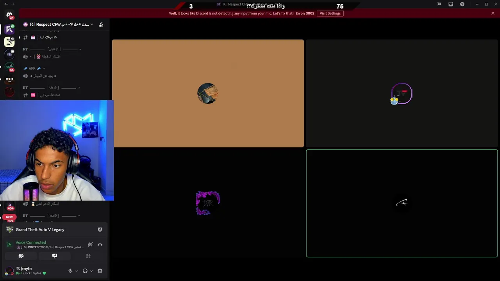
Task: Focus the participant tile with purple pixel ring avatar
Action: [402, 93]
